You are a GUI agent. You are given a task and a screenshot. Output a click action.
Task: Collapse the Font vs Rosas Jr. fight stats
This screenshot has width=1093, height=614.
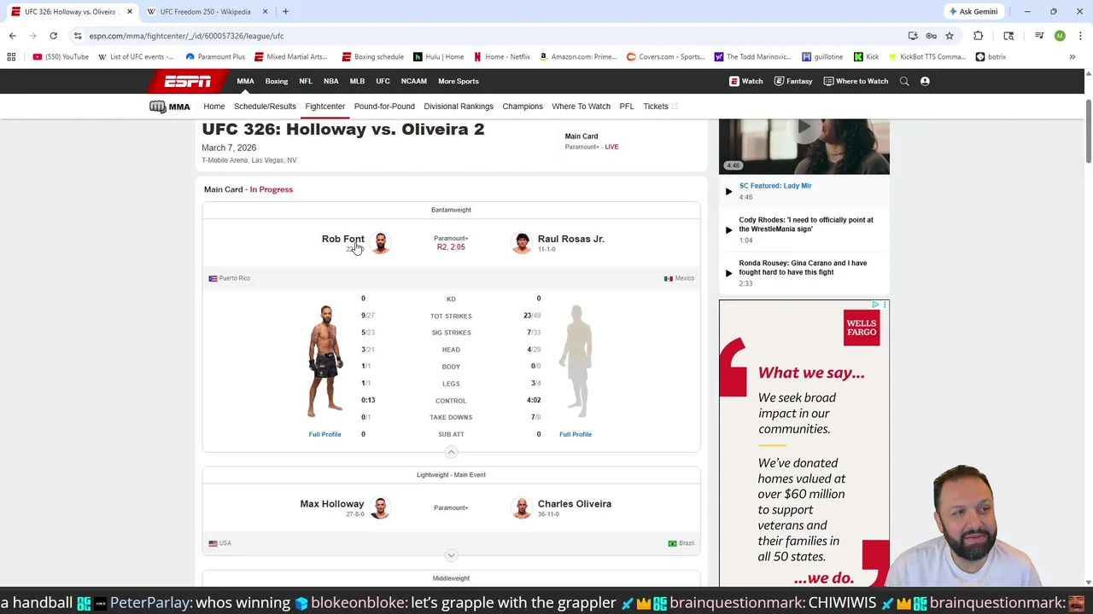click(x=451, y=452)
